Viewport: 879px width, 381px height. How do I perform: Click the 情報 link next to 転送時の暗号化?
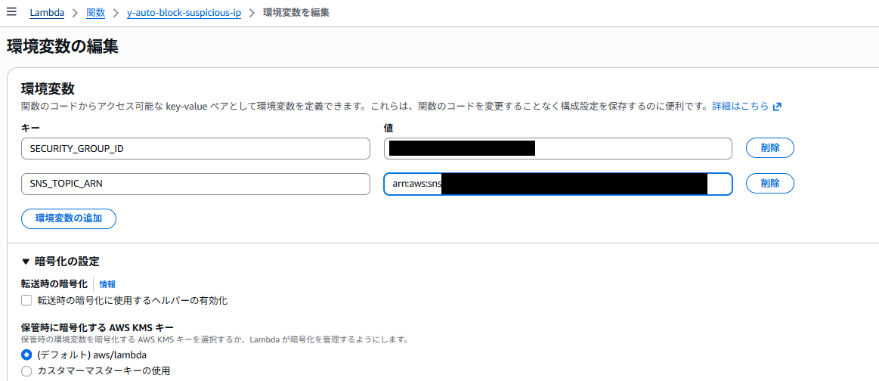coord(107,284)
